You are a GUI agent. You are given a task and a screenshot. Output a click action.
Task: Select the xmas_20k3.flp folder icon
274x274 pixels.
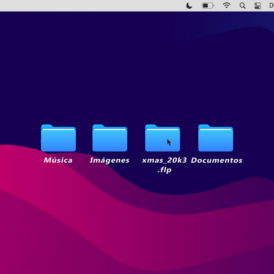click(162, 138)
